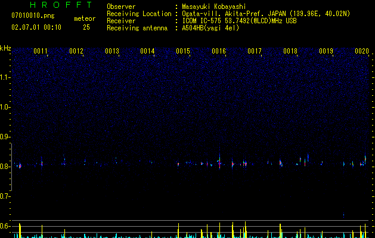
Task: Click the Ogata-vill. Akita-Pref. JAPAN location text
Action: (x=266, y=14)
